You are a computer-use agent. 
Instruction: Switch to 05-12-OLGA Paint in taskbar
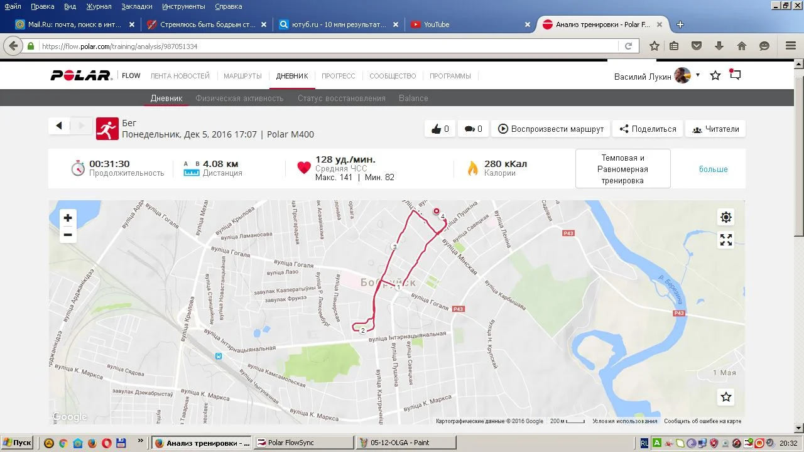point(406,443)
